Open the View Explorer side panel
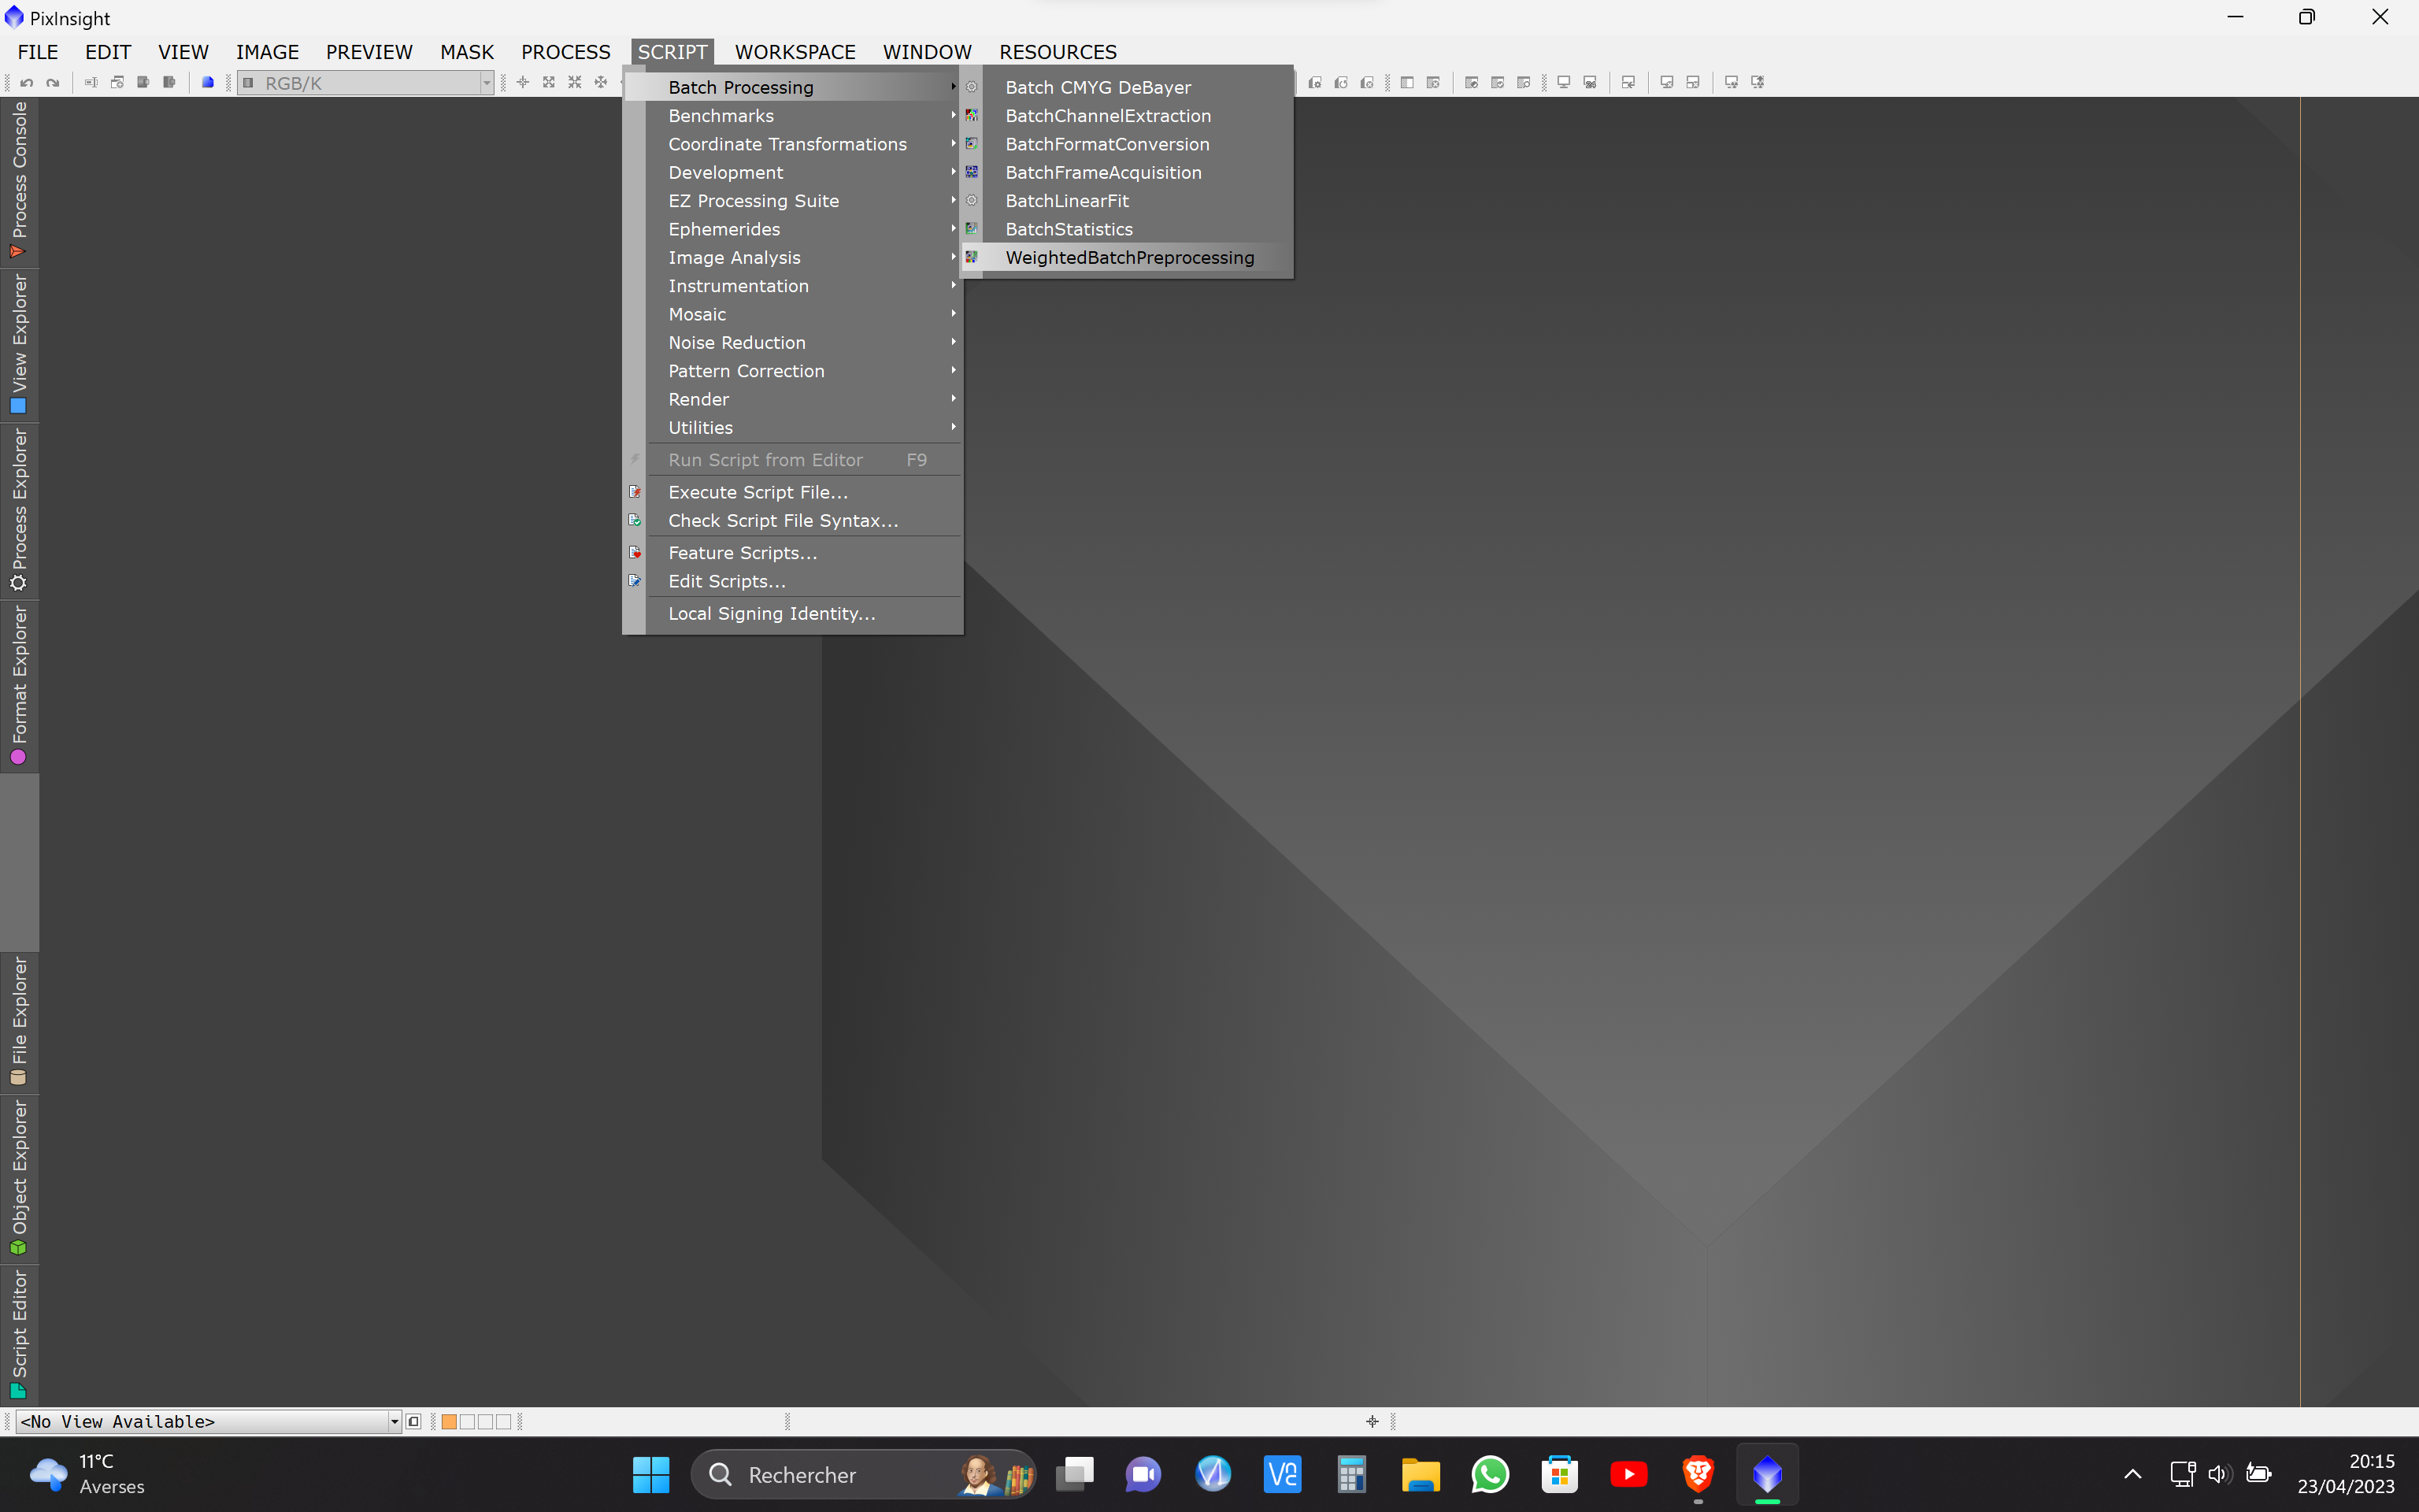This screenshot has width=2419, height=1512. (19, 343)
